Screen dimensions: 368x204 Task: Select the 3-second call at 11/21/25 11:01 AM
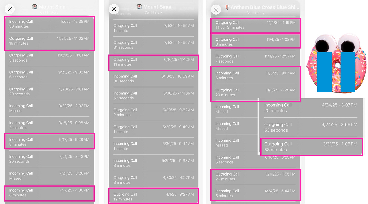click(49, 58)
